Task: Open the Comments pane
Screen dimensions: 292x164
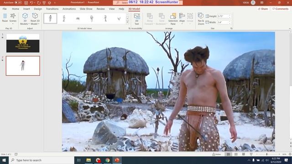Action: 280,9
